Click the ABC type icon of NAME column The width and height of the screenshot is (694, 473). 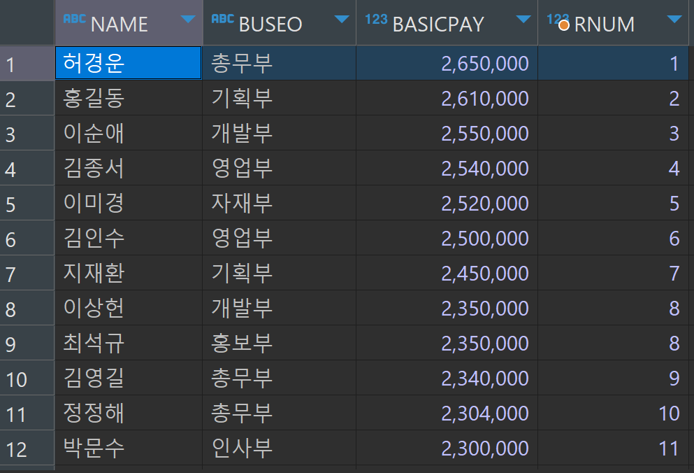(x=74, y=19)
